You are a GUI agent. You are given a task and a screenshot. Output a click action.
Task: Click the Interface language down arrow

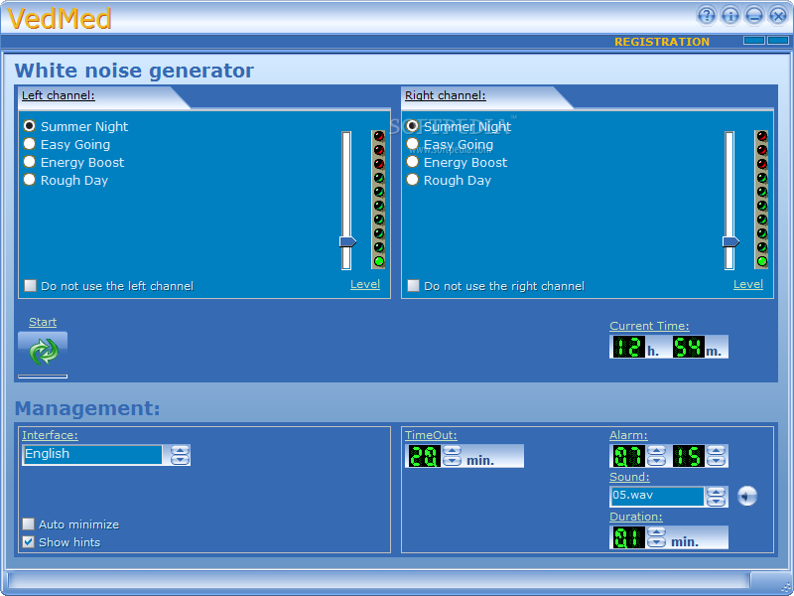(180, 460)
